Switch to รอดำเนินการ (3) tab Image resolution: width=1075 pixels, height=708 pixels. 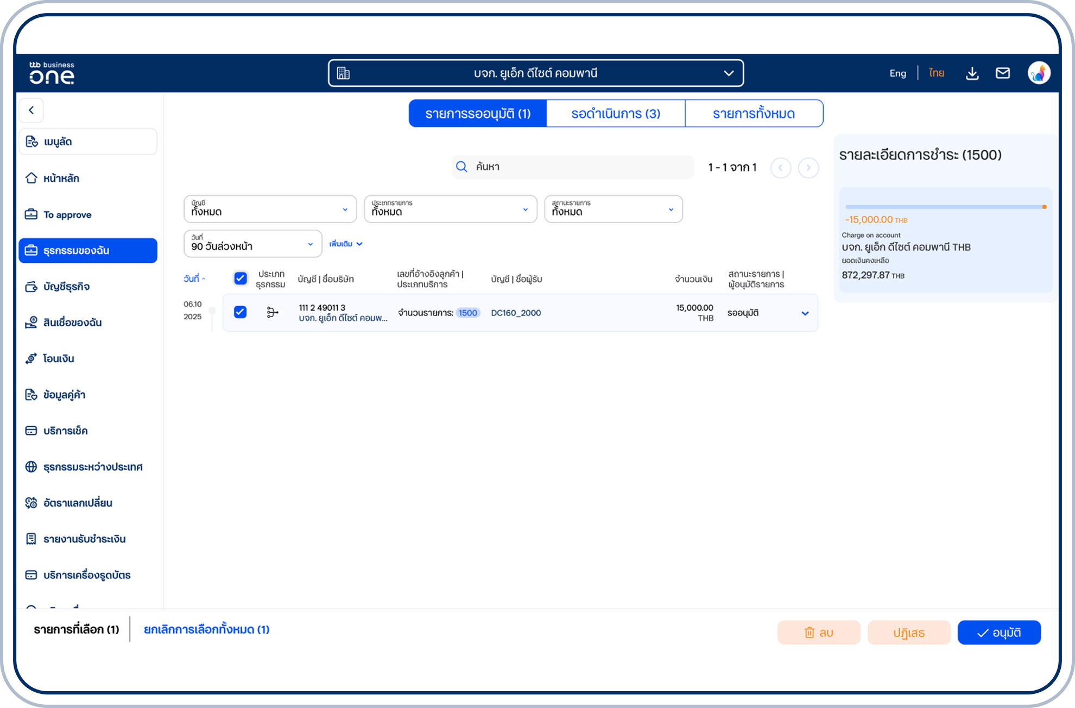(x=615, y=113)
